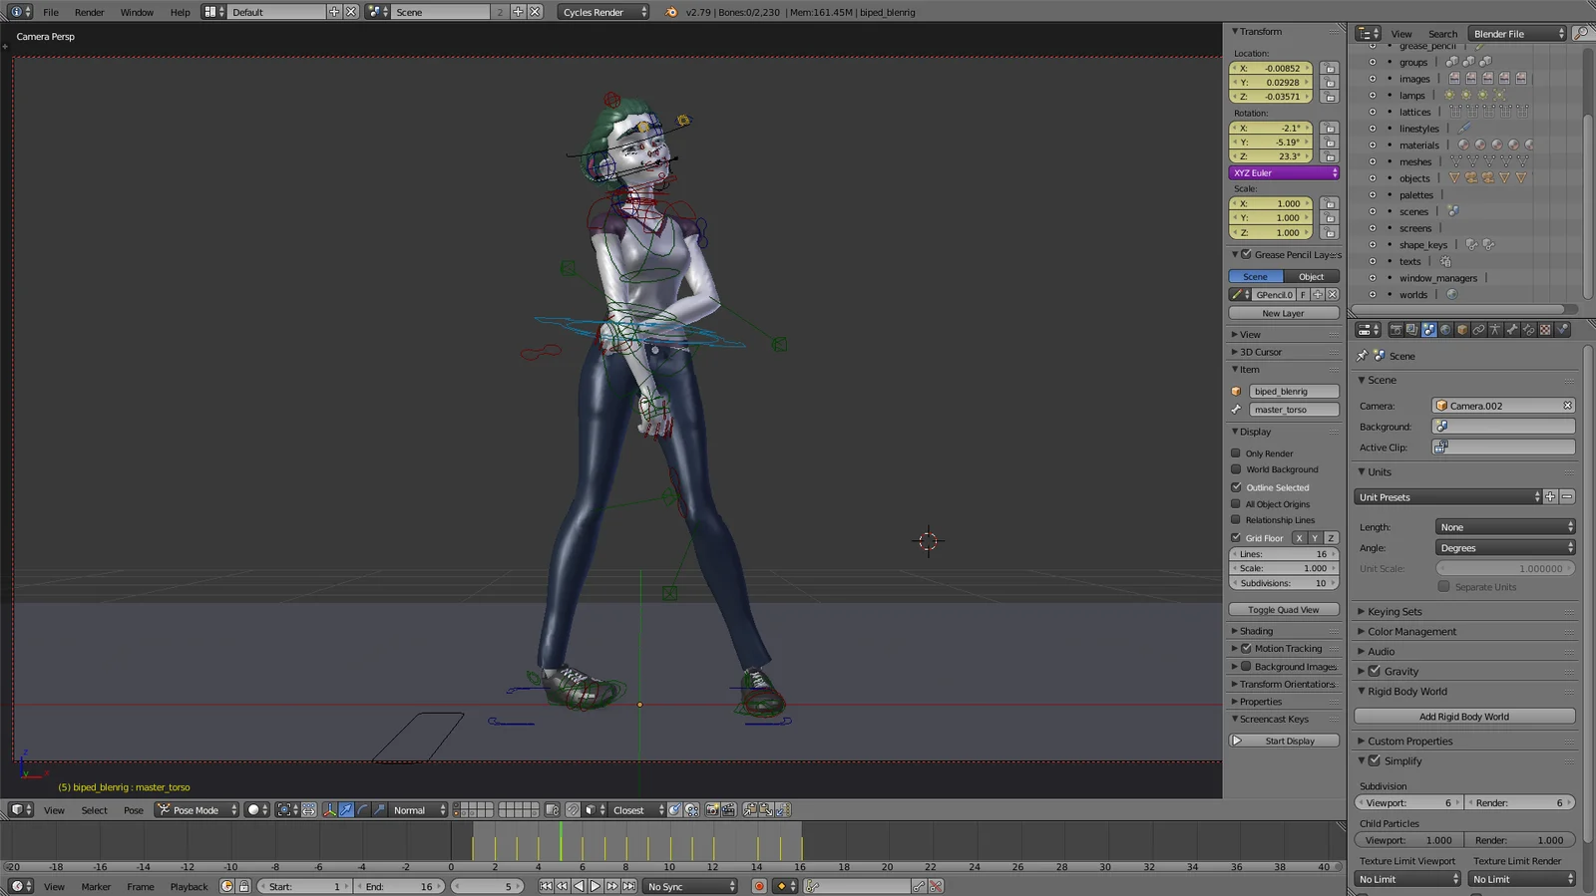The height and width of the screenshot is (896, 1596).
Task: Open the XYZ Euler rotation mode dropdown
Action: tap(1284, 172)
